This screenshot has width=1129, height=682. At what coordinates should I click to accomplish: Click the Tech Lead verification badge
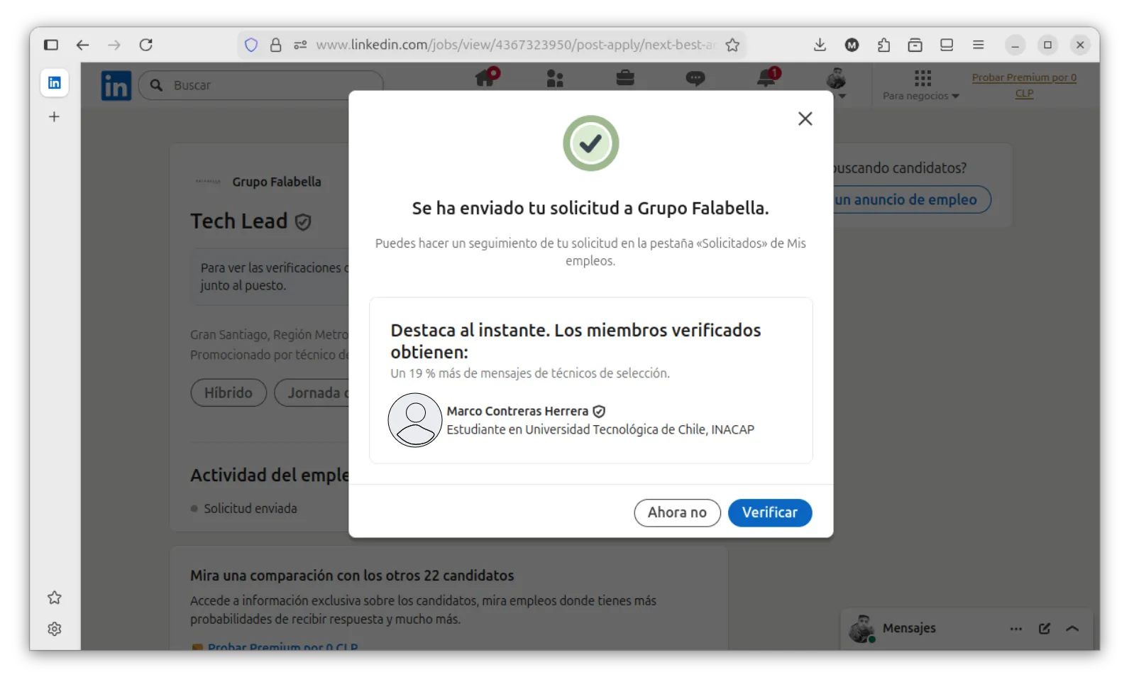point(303,222)
